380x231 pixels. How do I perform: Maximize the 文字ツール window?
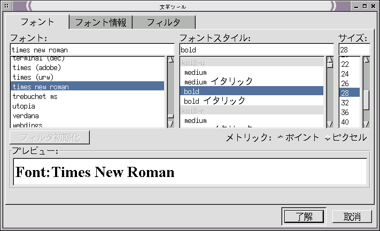coord(365,6)
